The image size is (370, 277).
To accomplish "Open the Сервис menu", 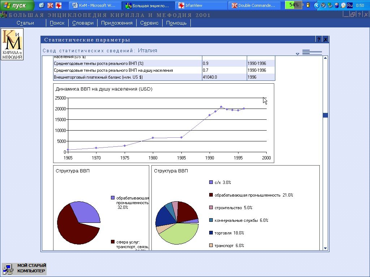I will [x=149, y=23].
